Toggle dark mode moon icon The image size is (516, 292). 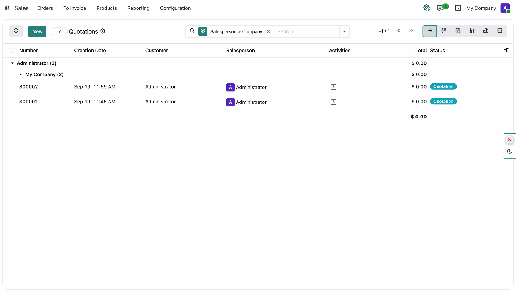tap(510, 151)
